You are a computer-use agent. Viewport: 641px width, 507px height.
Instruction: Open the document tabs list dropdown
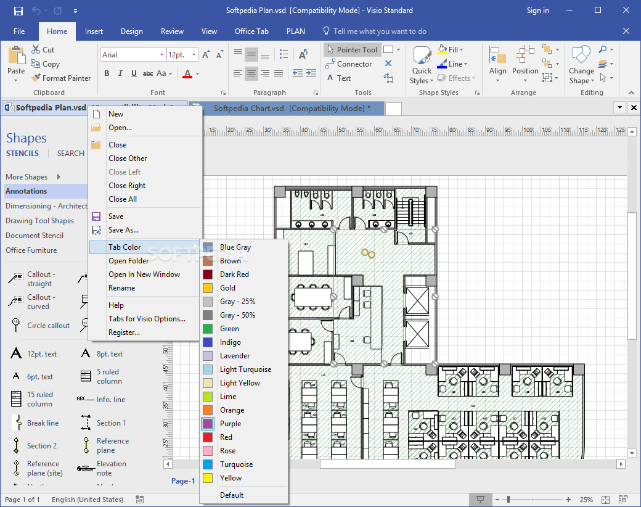620,107
